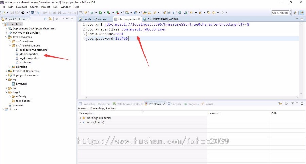The width and height of the screenshot is (306, 164).
Task: Collapse the src/main/resources folder
Action: (10, 45)
